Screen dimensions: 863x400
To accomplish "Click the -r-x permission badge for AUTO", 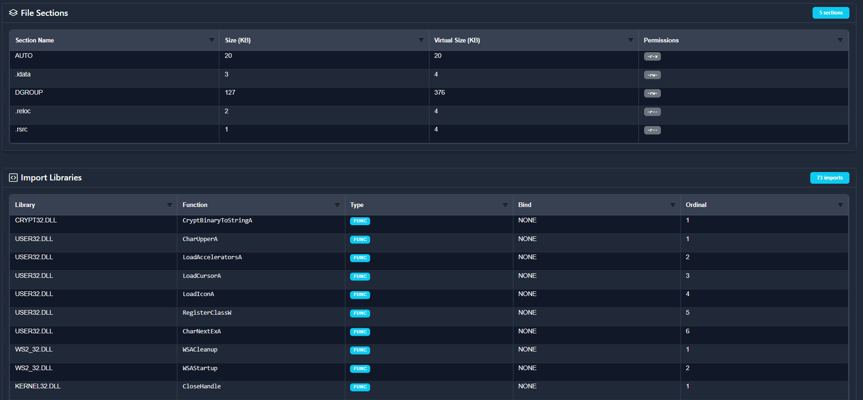I will (653, 56).
